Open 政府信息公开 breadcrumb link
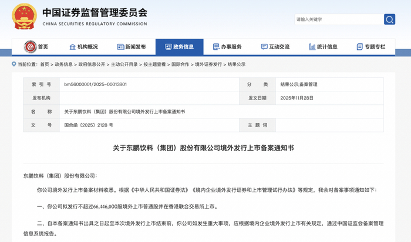Viewport: 411px width, 242px height. (92, 64)
